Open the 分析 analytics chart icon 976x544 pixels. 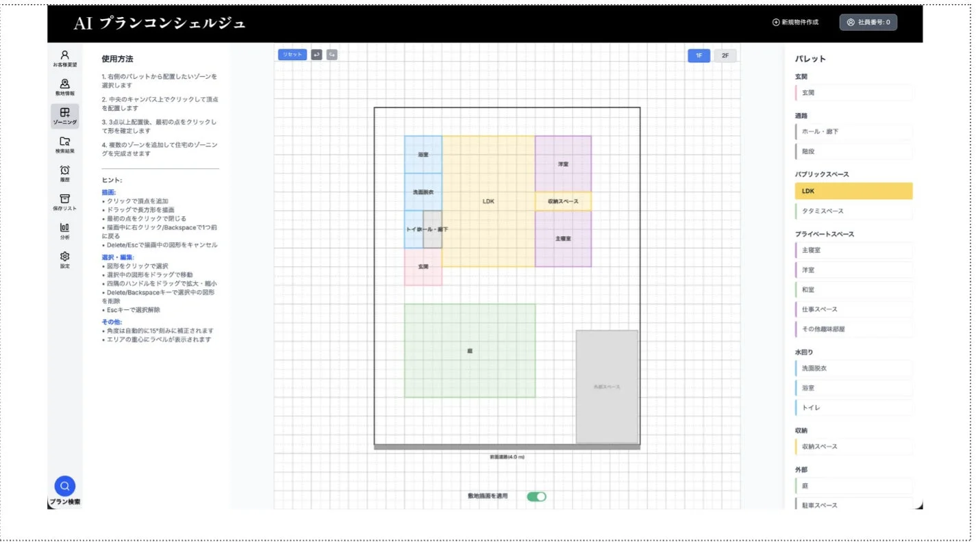pos(64,231)
